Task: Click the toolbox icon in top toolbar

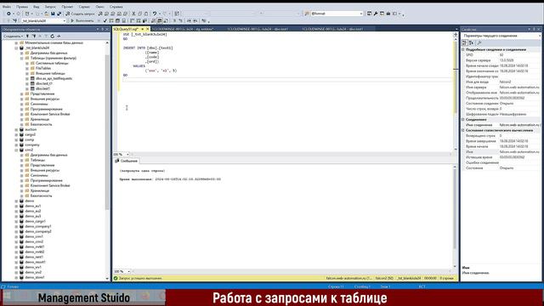Action: [388, 14]
